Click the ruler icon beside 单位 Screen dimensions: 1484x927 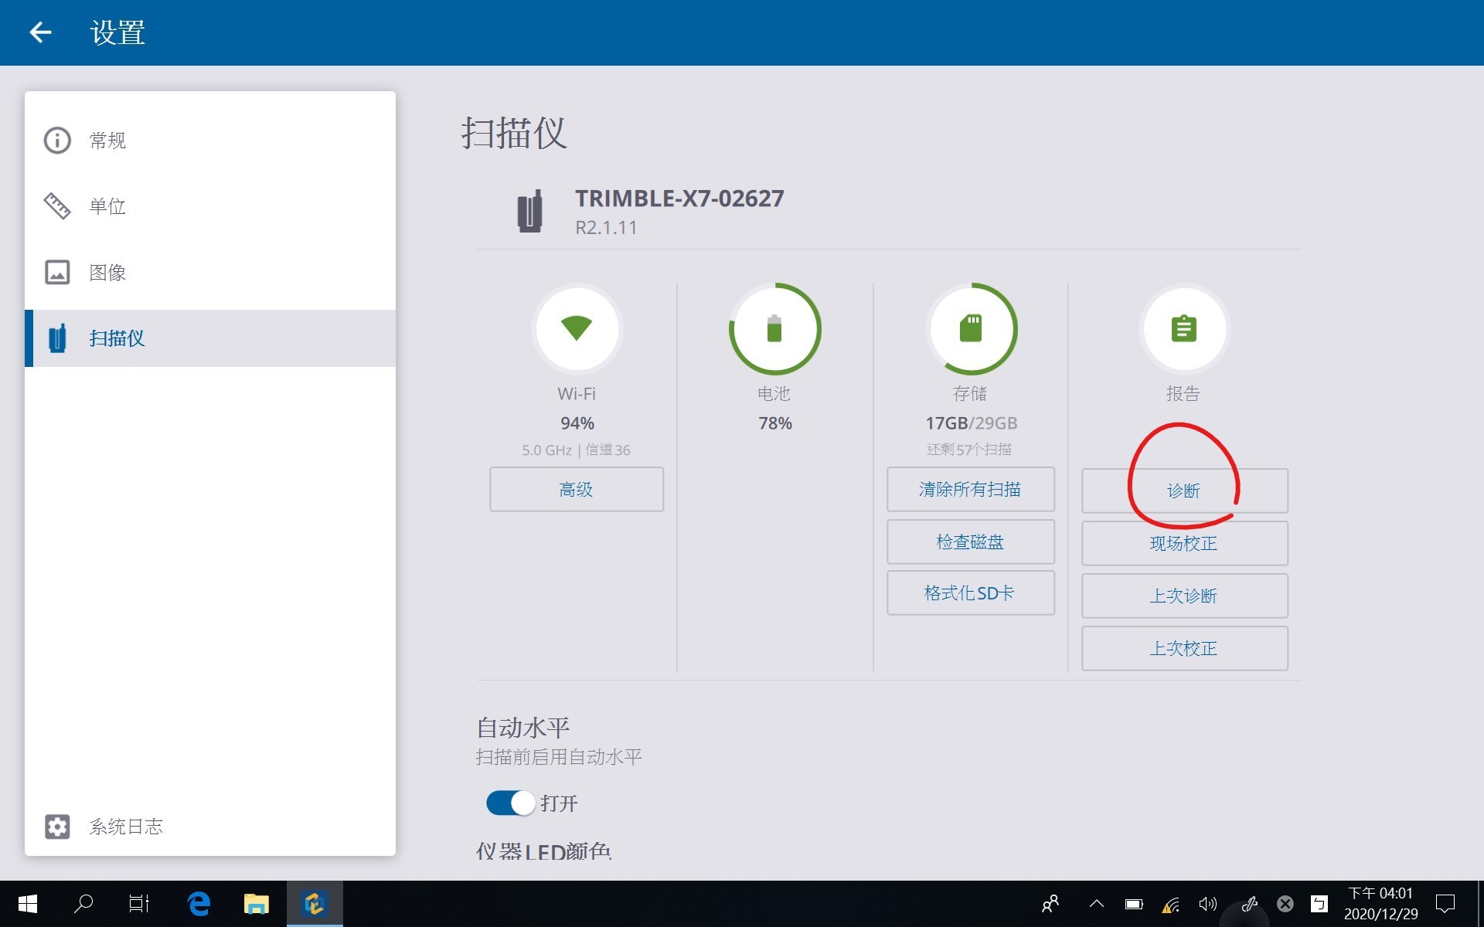pos(57,206)
